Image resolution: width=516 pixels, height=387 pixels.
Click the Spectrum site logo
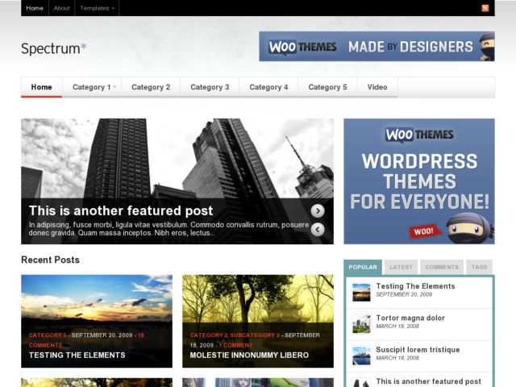pos(54,48)
